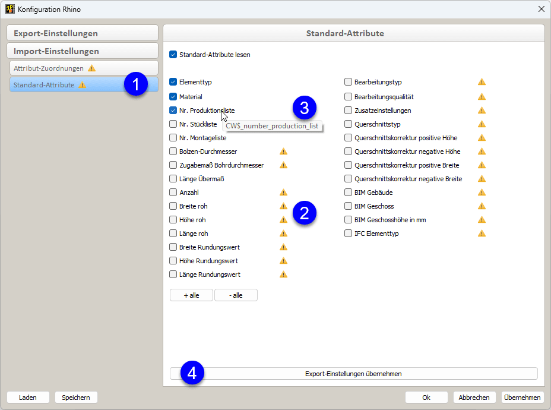551x410 pixels.
Task: Click the '+ alle' button
Action: point(192,295)
